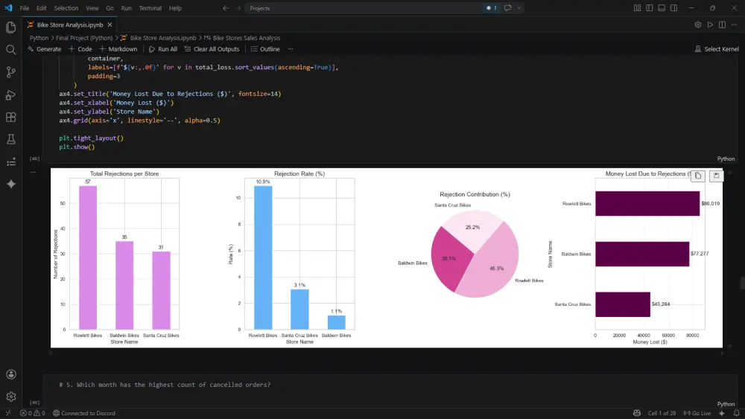Add a new Code cell
The image size is (745, 419).
[x=80, y=49]
